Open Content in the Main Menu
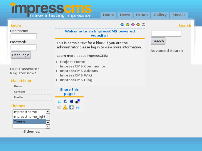 (x=19, y=92)
